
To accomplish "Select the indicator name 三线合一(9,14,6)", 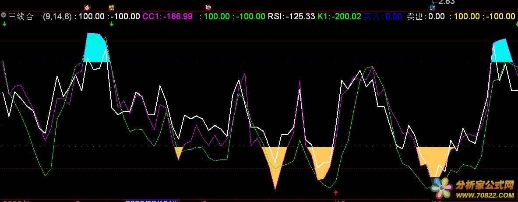I will pyautogui.click(x=40, y=16).
